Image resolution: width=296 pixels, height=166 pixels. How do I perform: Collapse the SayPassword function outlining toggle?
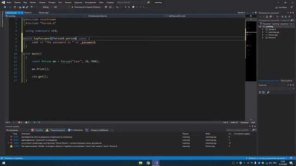(24, 38)
